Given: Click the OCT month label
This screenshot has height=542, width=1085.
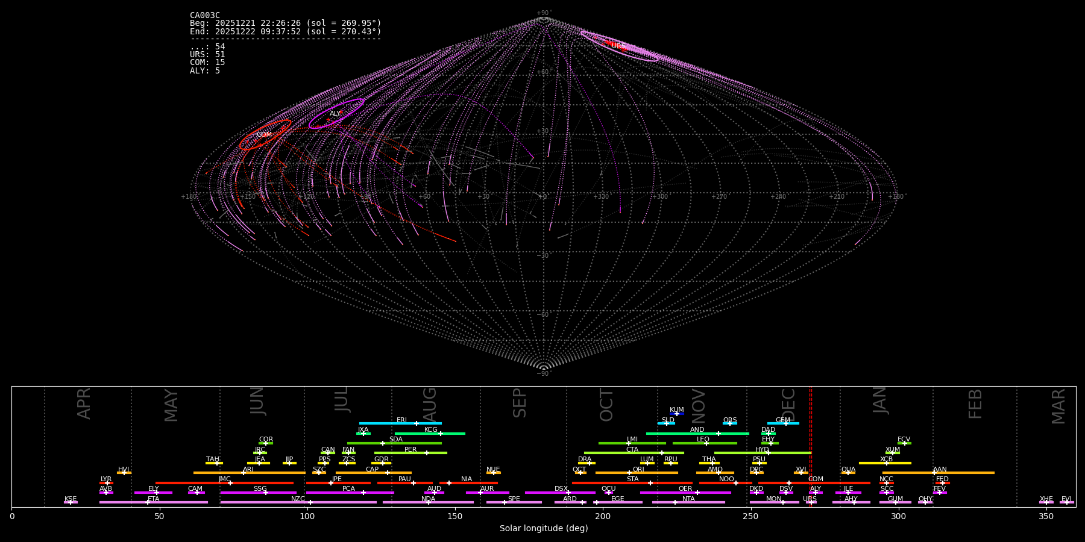Looking at the screenshot, I should click(x=607, y=405).
